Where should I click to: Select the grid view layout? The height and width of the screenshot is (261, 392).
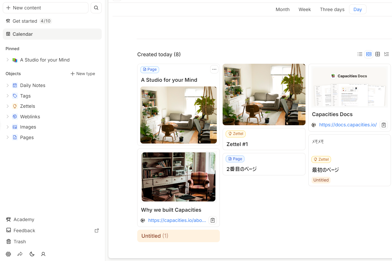pyautogui.click(x=378, y=54)
